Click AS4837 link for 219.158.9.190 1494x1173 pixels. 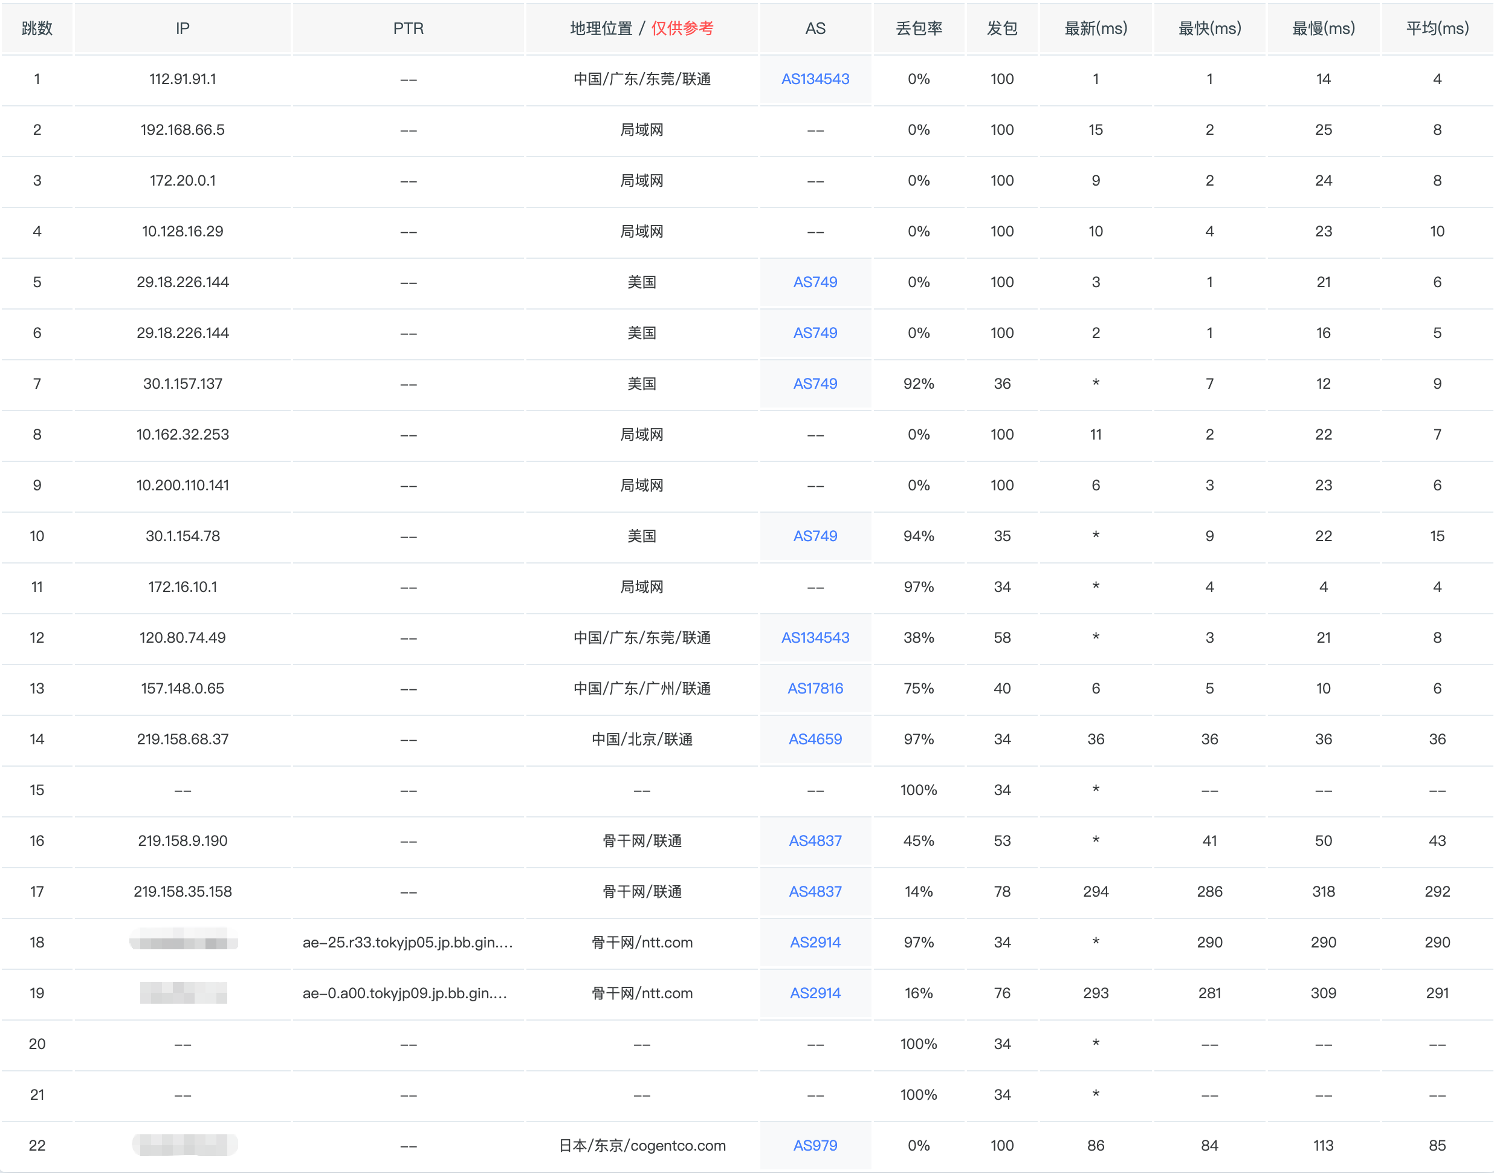coord(815,840)
